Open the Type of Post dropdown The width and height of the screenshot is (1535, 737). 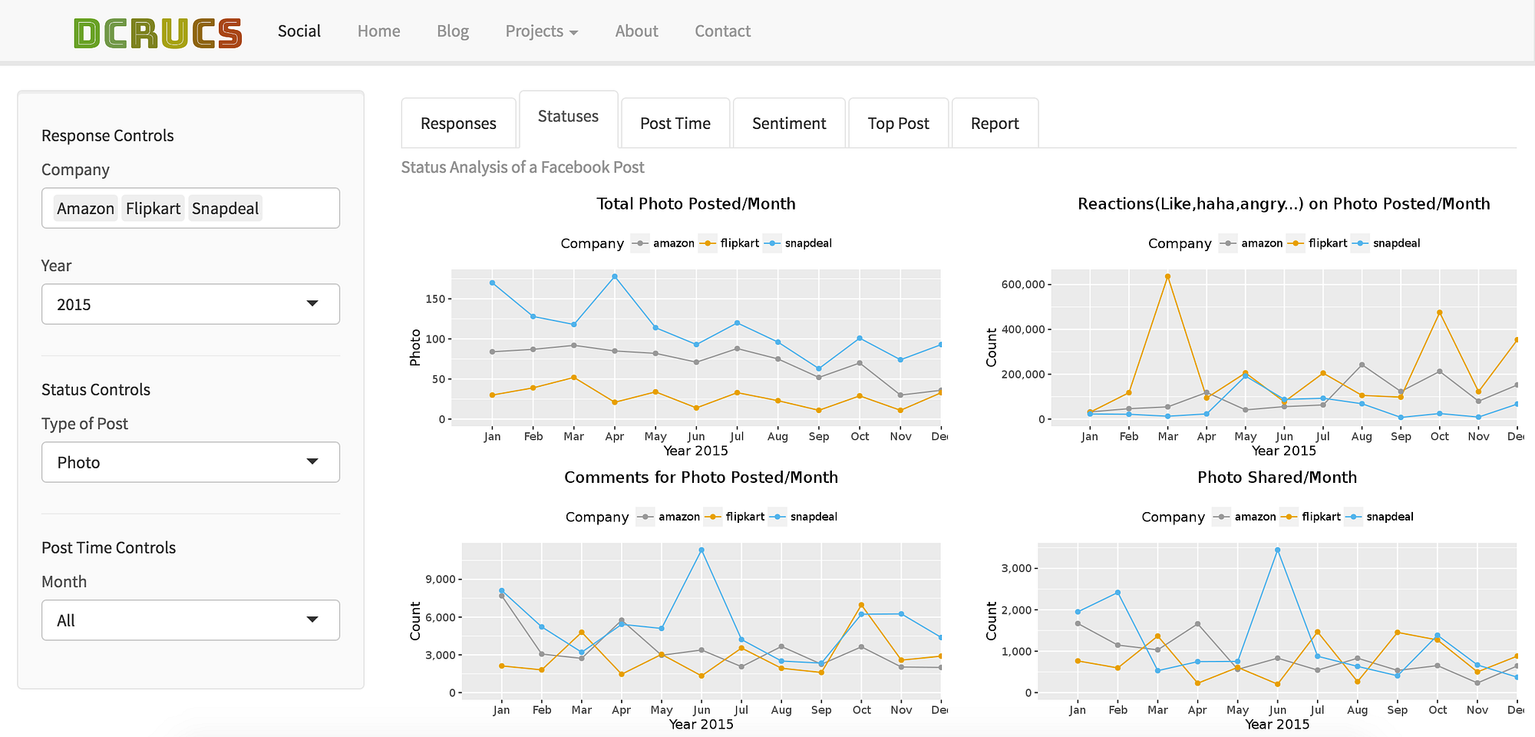coord(190,462)
